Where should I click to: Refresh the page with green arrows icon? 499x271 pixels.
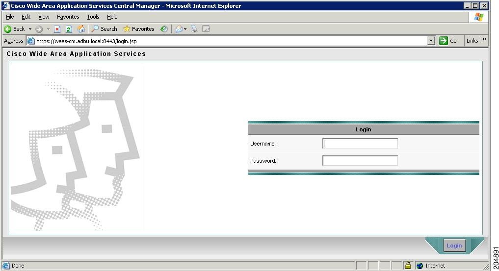click(69, 29)
